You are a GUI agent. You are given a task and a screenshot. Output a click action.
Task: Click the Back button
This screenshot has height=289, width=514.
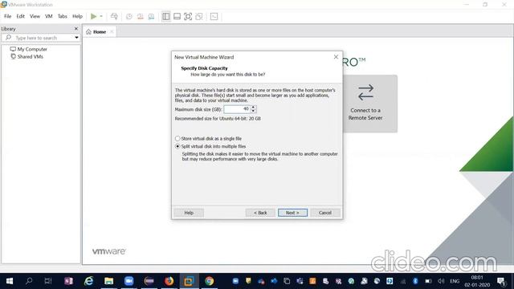tap(260, 213)
